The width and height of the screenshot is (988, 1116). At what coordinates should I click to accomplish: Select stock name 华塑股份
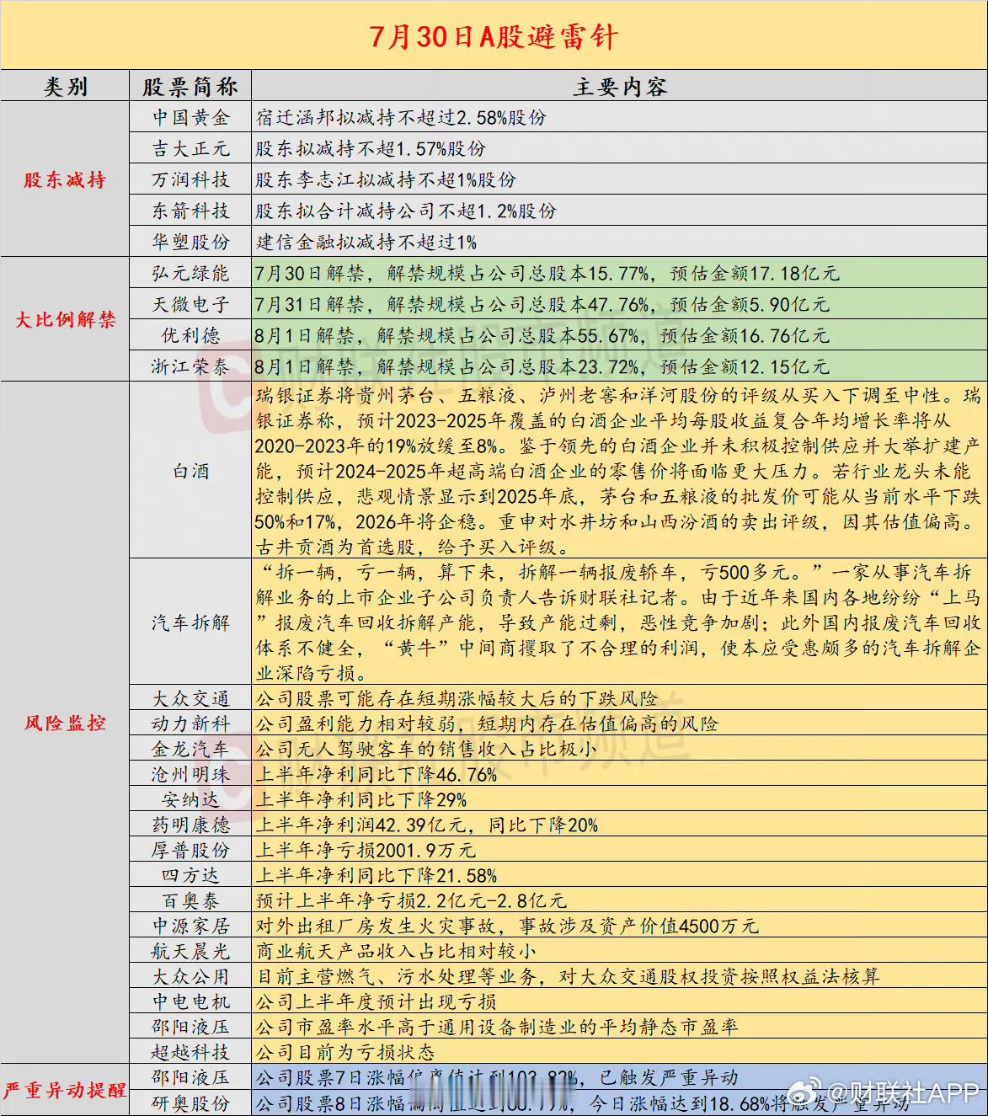click(x=190, y=242)
